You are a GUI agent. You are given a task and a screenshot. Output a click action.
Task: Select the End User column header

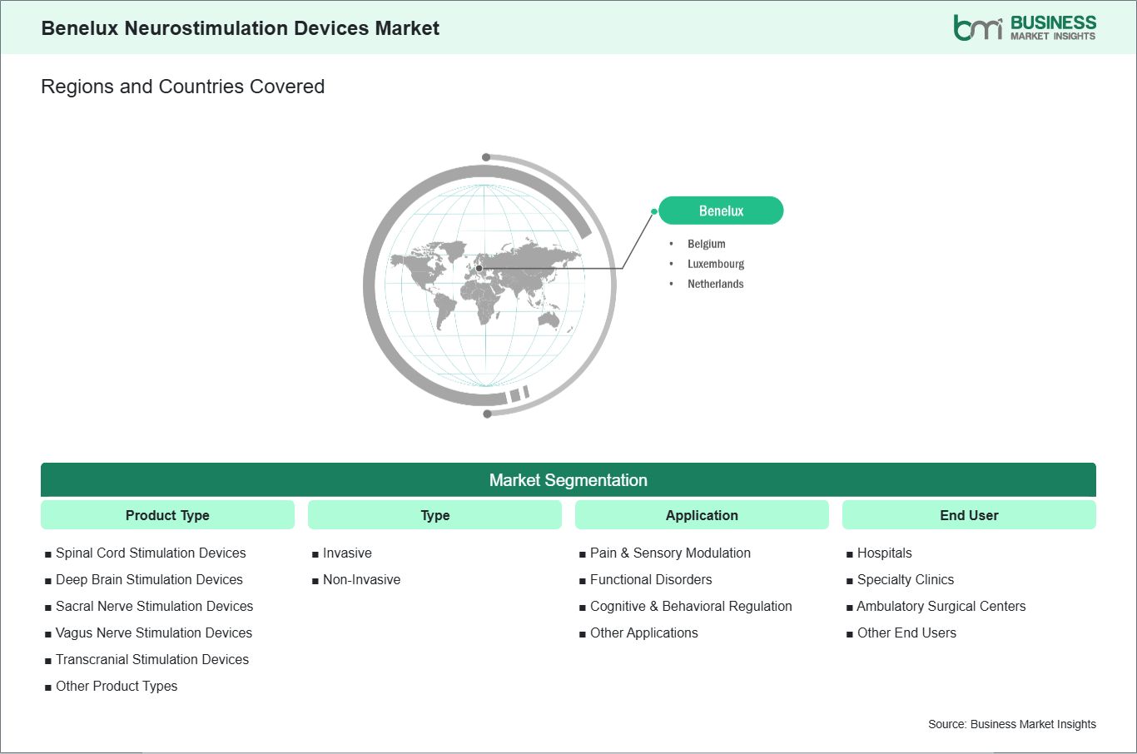[969, 515]
